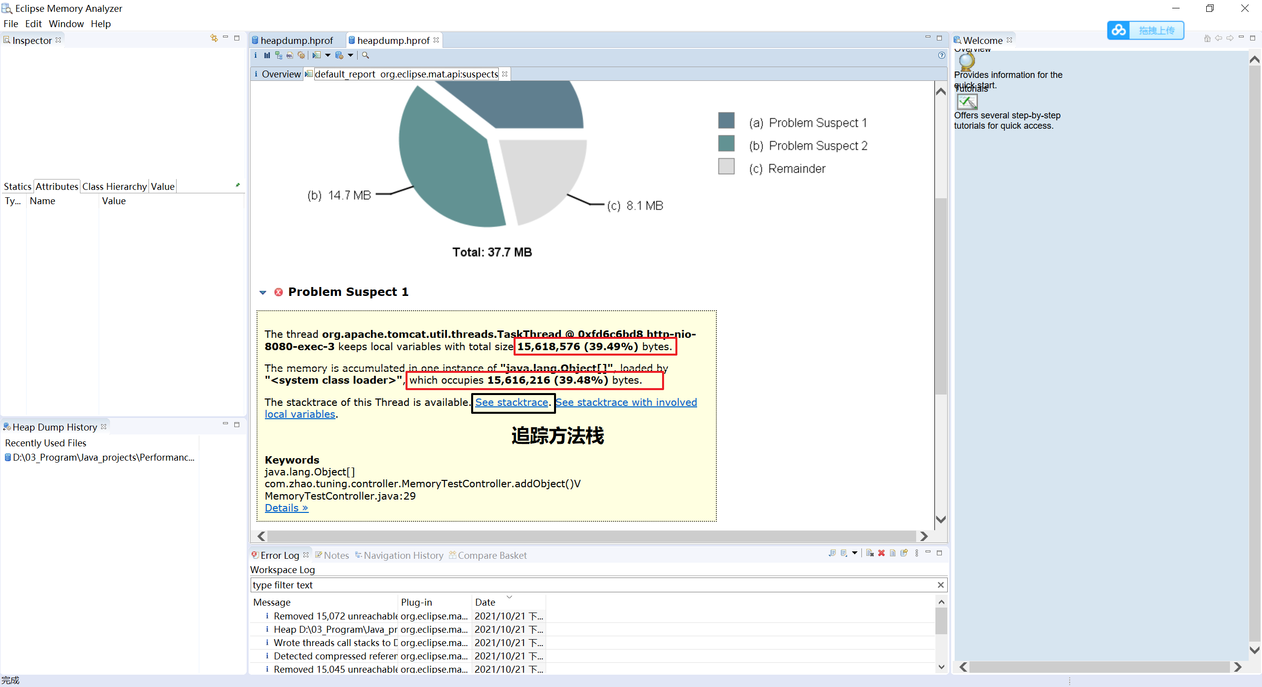Open Import Log dropdown arrow

(x=854, y=553)
